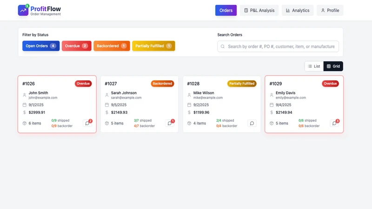Click order total $2999.91
This screenshot has height=209, width=372.
point(37,112)
